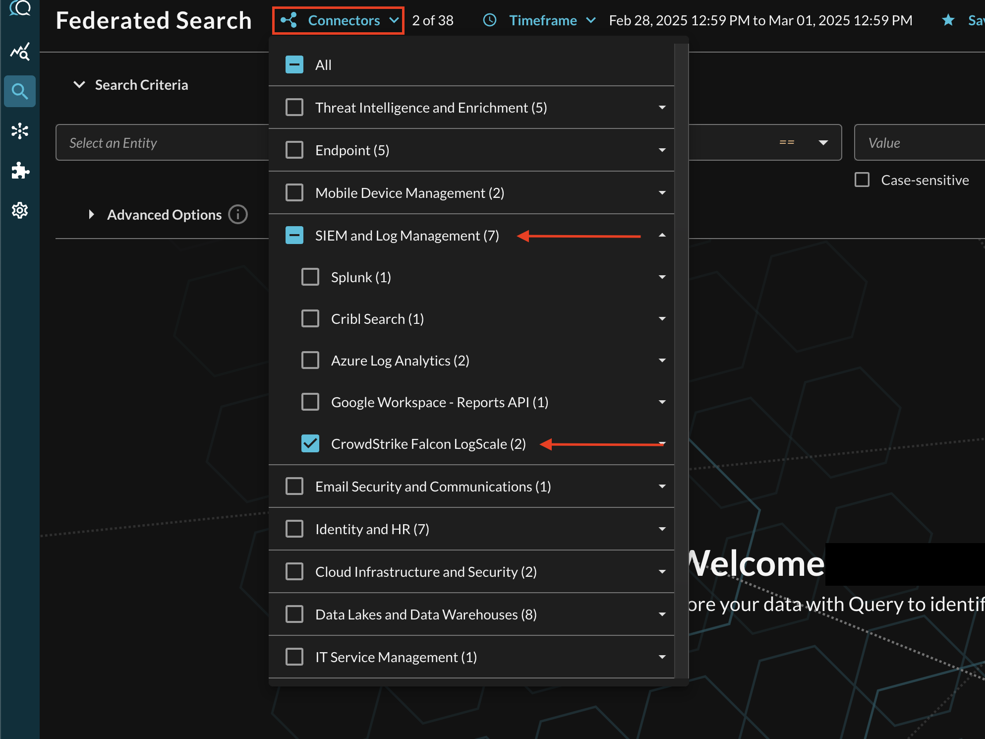This screenshot has width=985, height=739.
Task: Open the hub connections sidebar icon
Action: click(20, 131)
